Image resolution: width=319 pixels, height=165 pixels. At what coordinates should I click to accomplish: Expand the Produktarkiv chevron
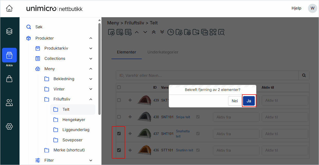click(91, 48)
